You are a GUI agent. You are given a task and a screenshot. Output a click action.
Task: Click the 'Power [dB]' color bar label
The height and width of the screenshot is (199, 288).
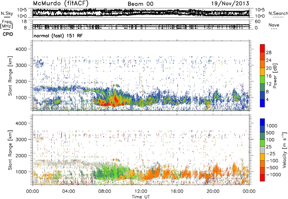[275, 76]
